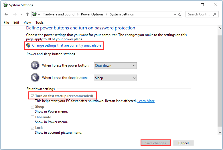223x150 pixels.
Task: Click the Back navigation arrow
Action: [6, 14]
